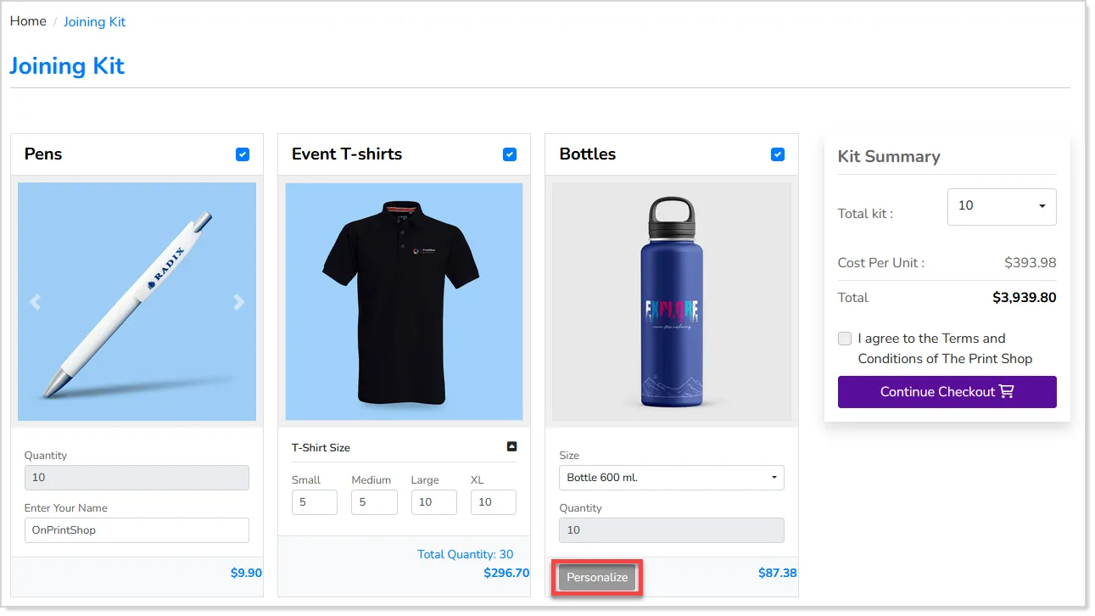The height and width of the screenshot is (616, 1095).
Task: Deselect the Bottles product checkbox
Action: [x=778, y=154]
